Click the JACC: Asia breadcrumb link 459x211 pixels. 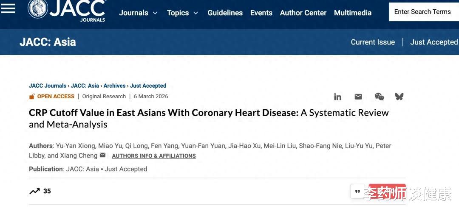pos(85,86)
